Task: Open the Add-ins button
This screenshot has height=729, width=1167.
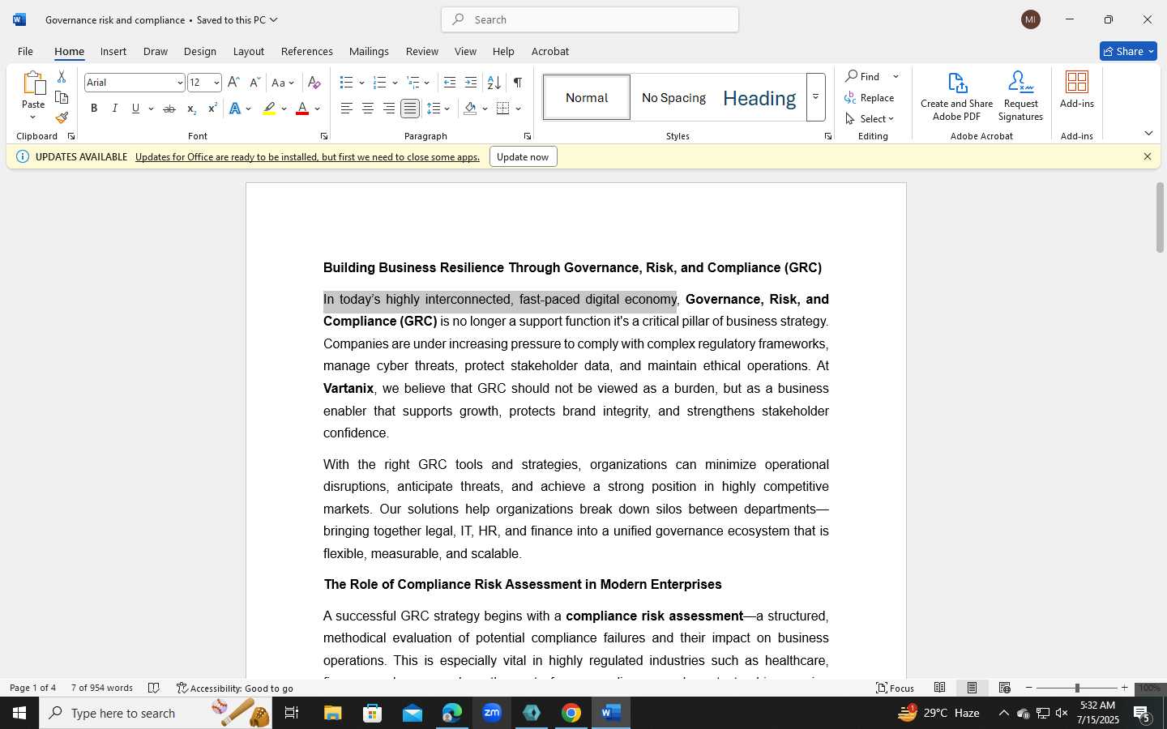Action: point(1077,91)
